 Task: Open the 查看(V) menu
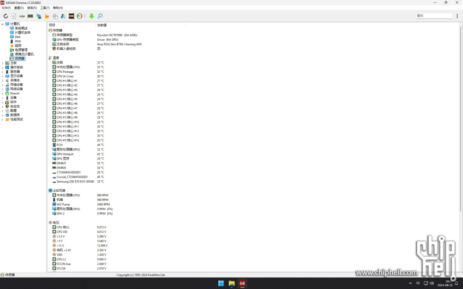pyautogui.click(x=19, y=8)
